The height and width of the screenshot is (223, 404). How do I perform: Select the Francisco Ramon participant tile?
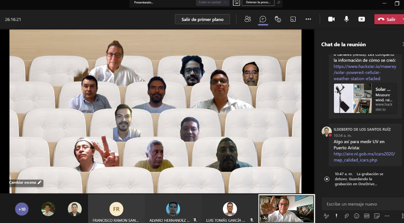click(116, 209)
